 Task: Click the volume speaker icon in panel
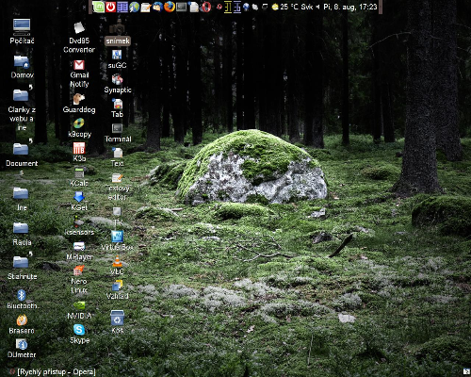317,7
